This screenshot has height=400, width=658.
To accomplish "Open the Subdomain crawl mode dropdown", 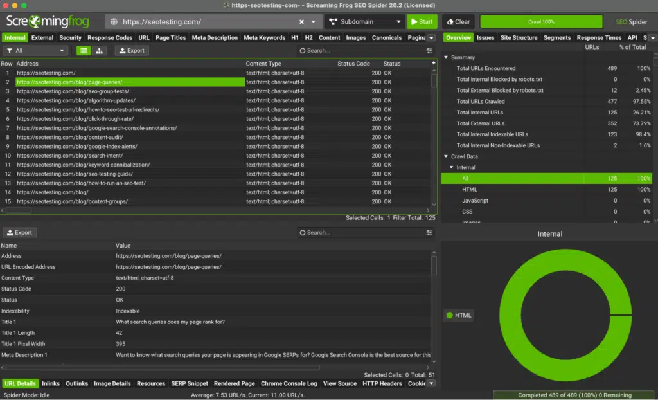I will click(x=364, y=21).
